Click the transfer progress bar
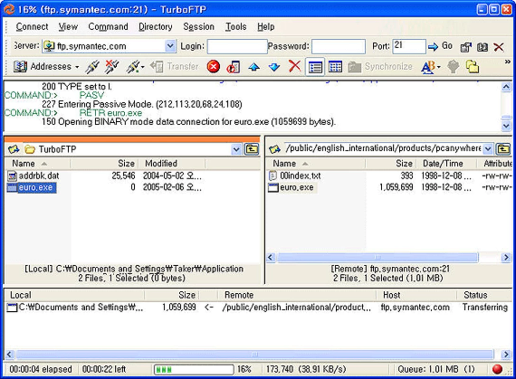 point(194,370)
